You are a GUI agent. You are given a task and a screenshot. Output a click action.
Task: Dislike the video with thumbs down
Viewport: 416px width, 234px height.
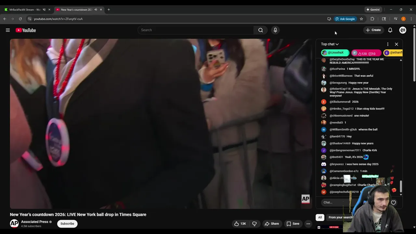click(254, 224)
